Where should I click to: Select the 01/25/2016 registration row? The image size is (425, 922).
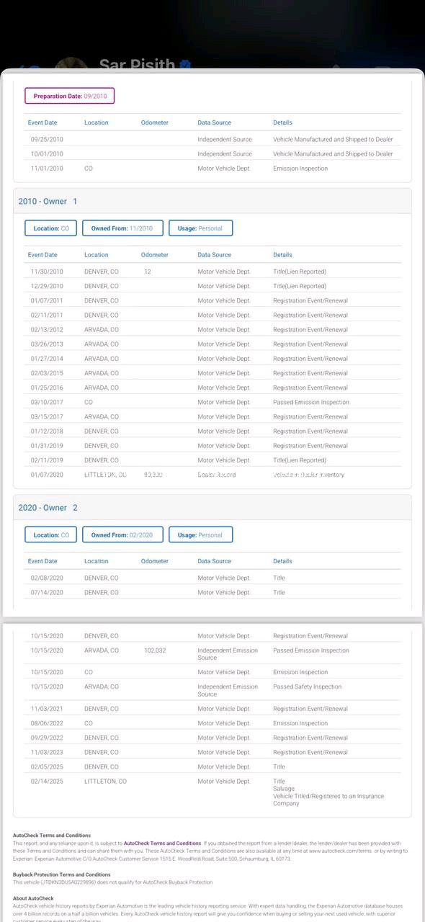tap(212, 388)
